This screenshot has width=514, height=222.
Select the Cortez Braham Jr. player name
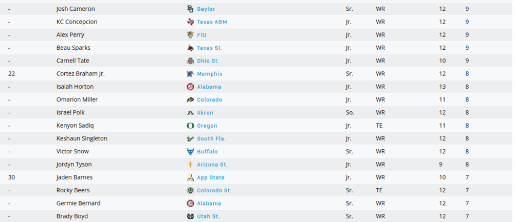tap(81, 73)
